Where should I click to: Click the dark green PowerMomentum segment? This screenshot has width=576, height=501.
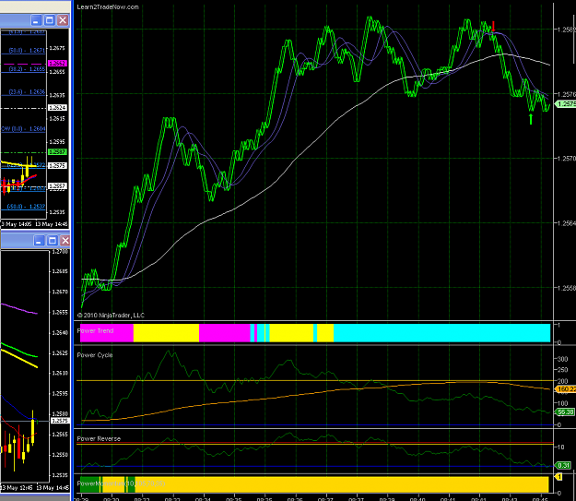coord(89,484)
